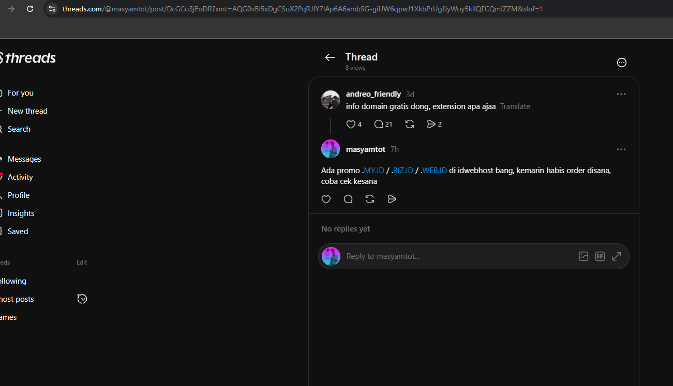Add a GIF in the reply box

(600, 256)
